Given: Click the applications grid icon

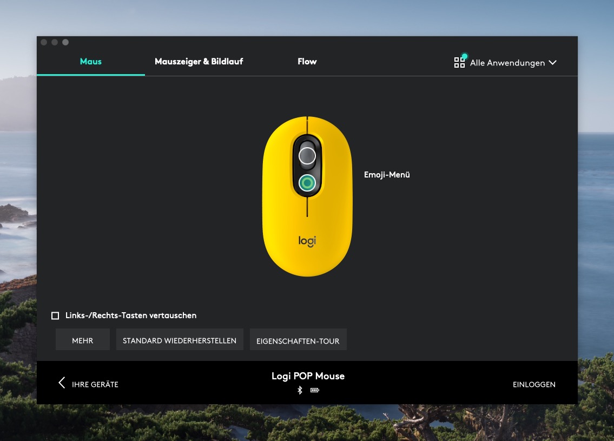Looking at the screenshot, I should (460, 62).
